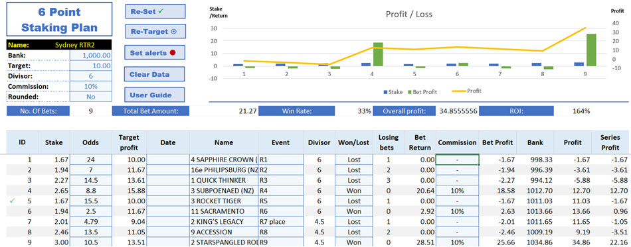This screenshot has height=247, width=631.
Task: Click the Profit / Loss chart title
Action: pos(409,15)
